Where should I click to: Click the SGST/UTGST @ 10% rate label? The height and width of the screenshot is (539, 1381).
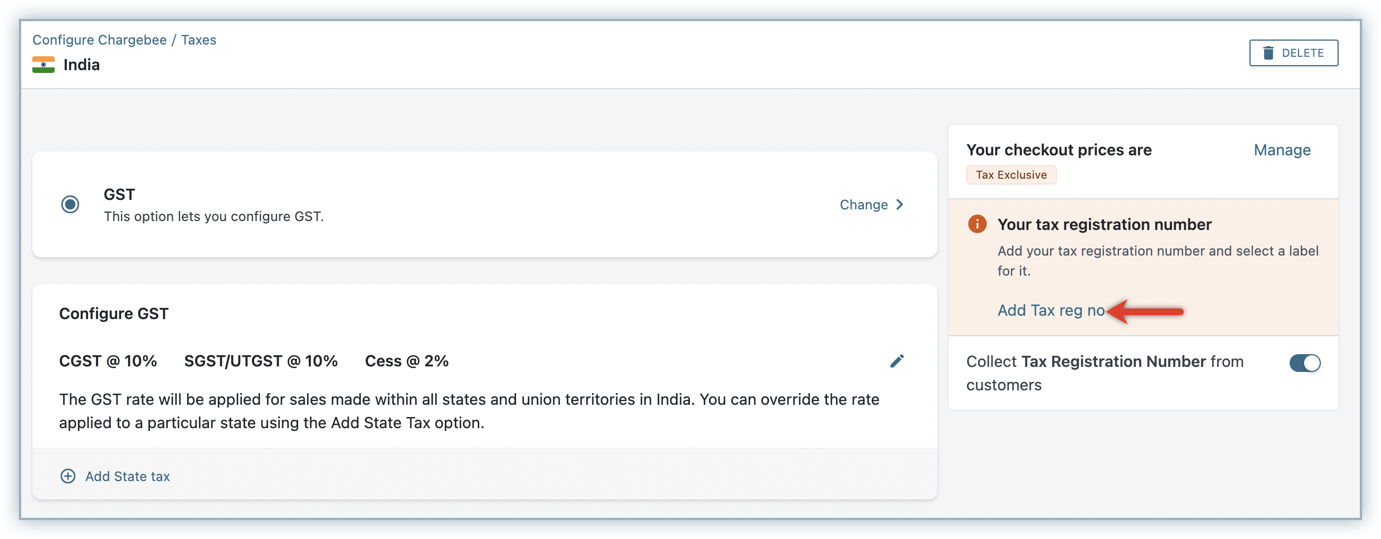[261, 361]
